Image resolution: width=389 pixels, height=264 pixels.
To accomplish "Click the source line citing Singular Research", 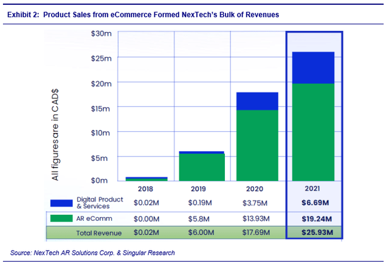I will [x=92, y=253].
